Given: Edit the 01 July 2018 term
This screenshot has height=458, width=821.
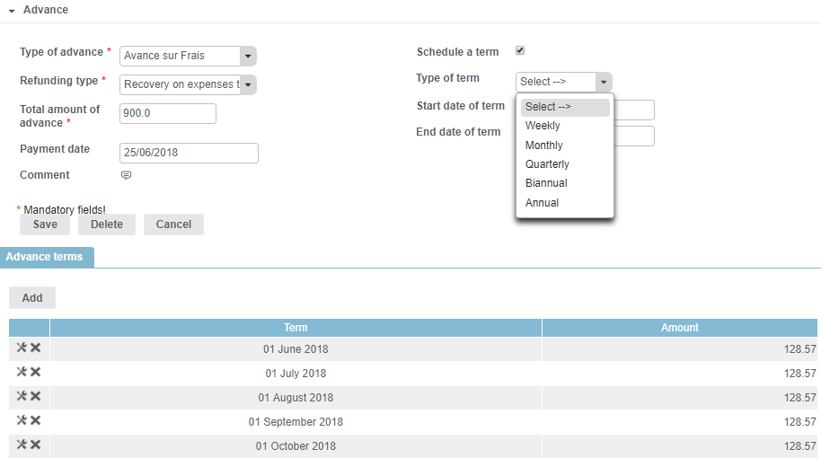Looking at the screenshot, I should [22, 372].
